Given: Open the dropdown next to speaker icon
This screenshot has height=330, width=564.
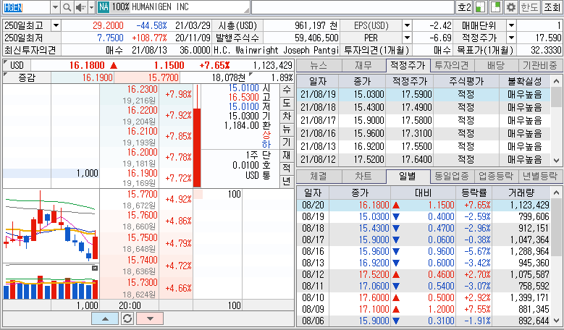Looking at the screenshot, I should [x=91, y=7].
